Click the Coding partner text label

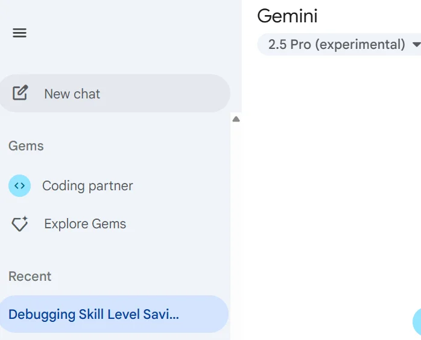click(x=87, y=186)
